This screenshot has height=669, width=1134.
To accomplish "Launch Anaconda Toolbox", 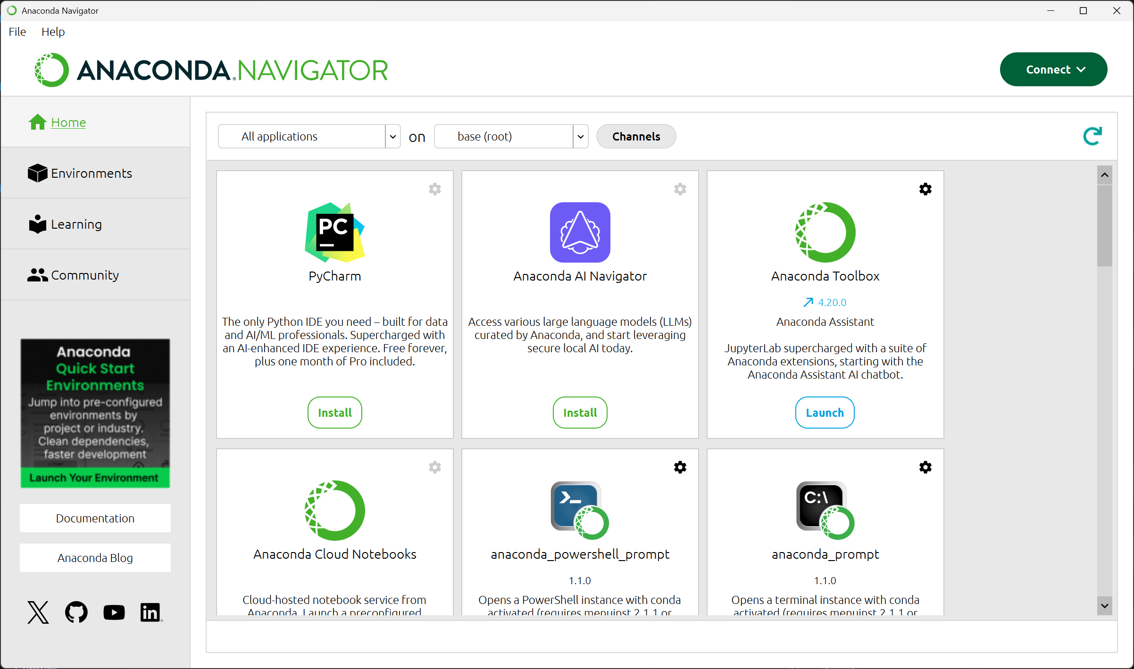I will (x=825, y=413).
